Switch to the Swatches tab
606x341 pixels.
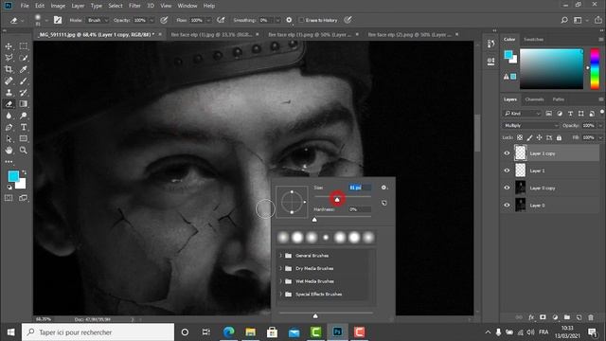(x=533, y=40)
